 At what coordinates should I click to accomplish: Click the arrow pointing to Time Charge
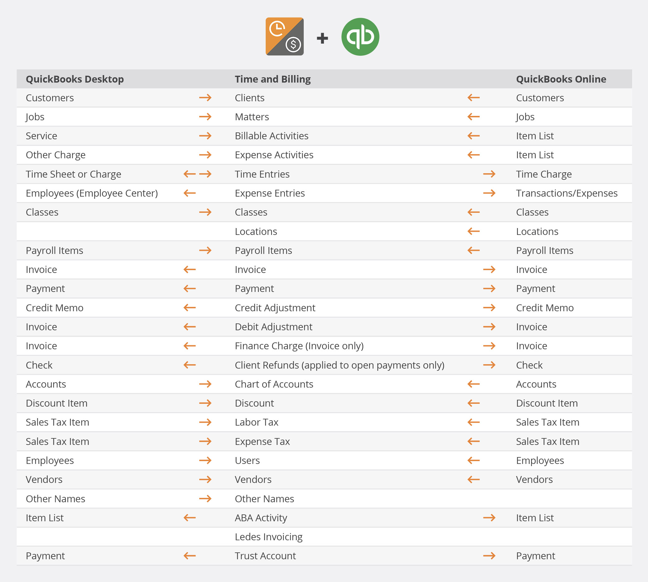489,174
